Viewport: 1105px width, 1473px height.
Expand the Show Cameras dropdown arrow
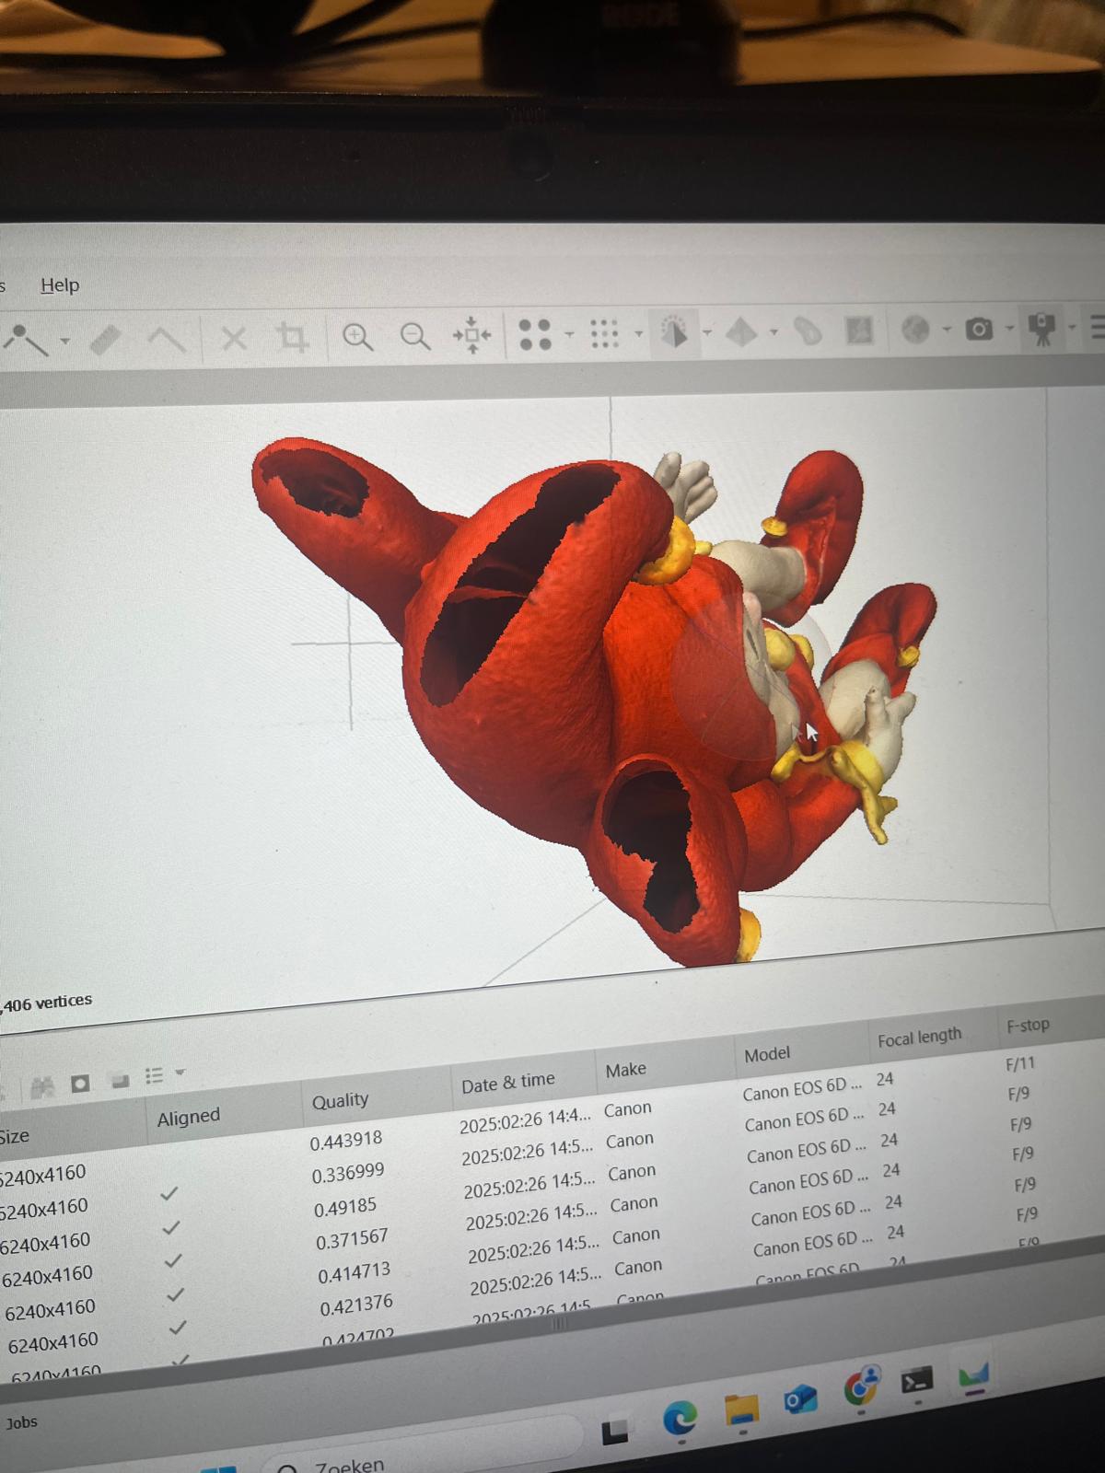(x=1009, y=328)
